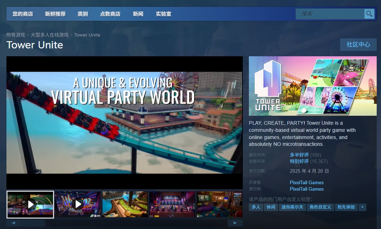Check 多半好评 recent reviews link
Image resolution: width=381 pixels, height=229 pixels.
click(300, 154)
